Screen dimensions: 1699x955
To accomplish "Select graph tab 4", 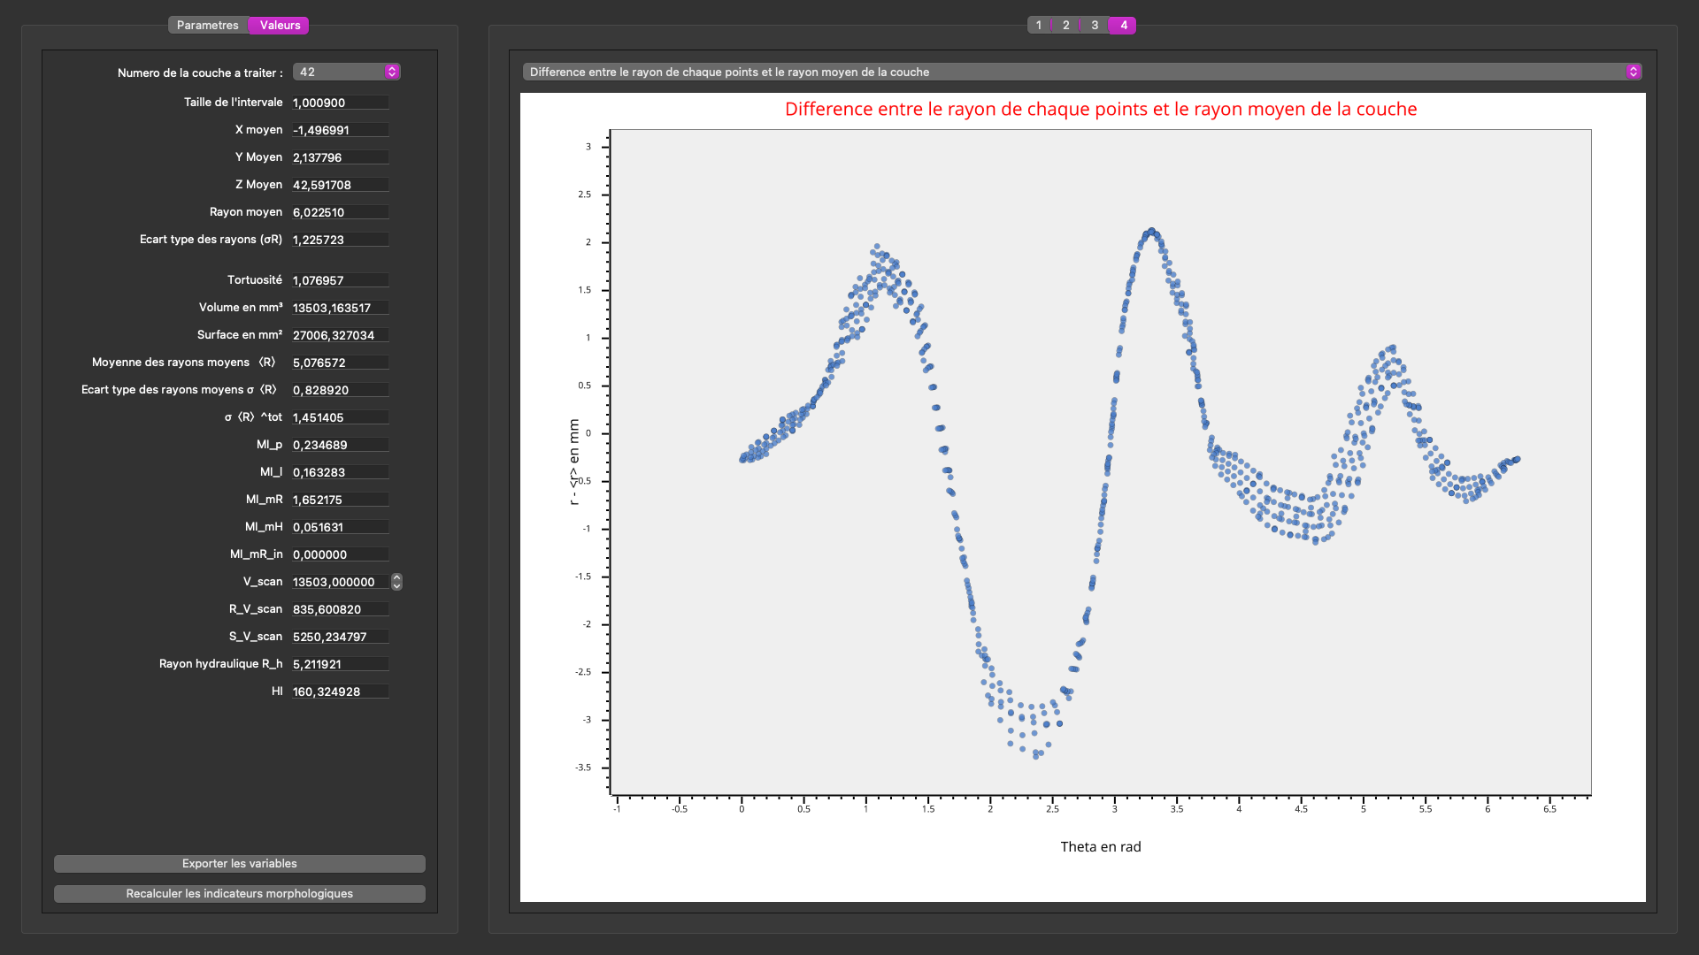I will [x=1124, y=25].
